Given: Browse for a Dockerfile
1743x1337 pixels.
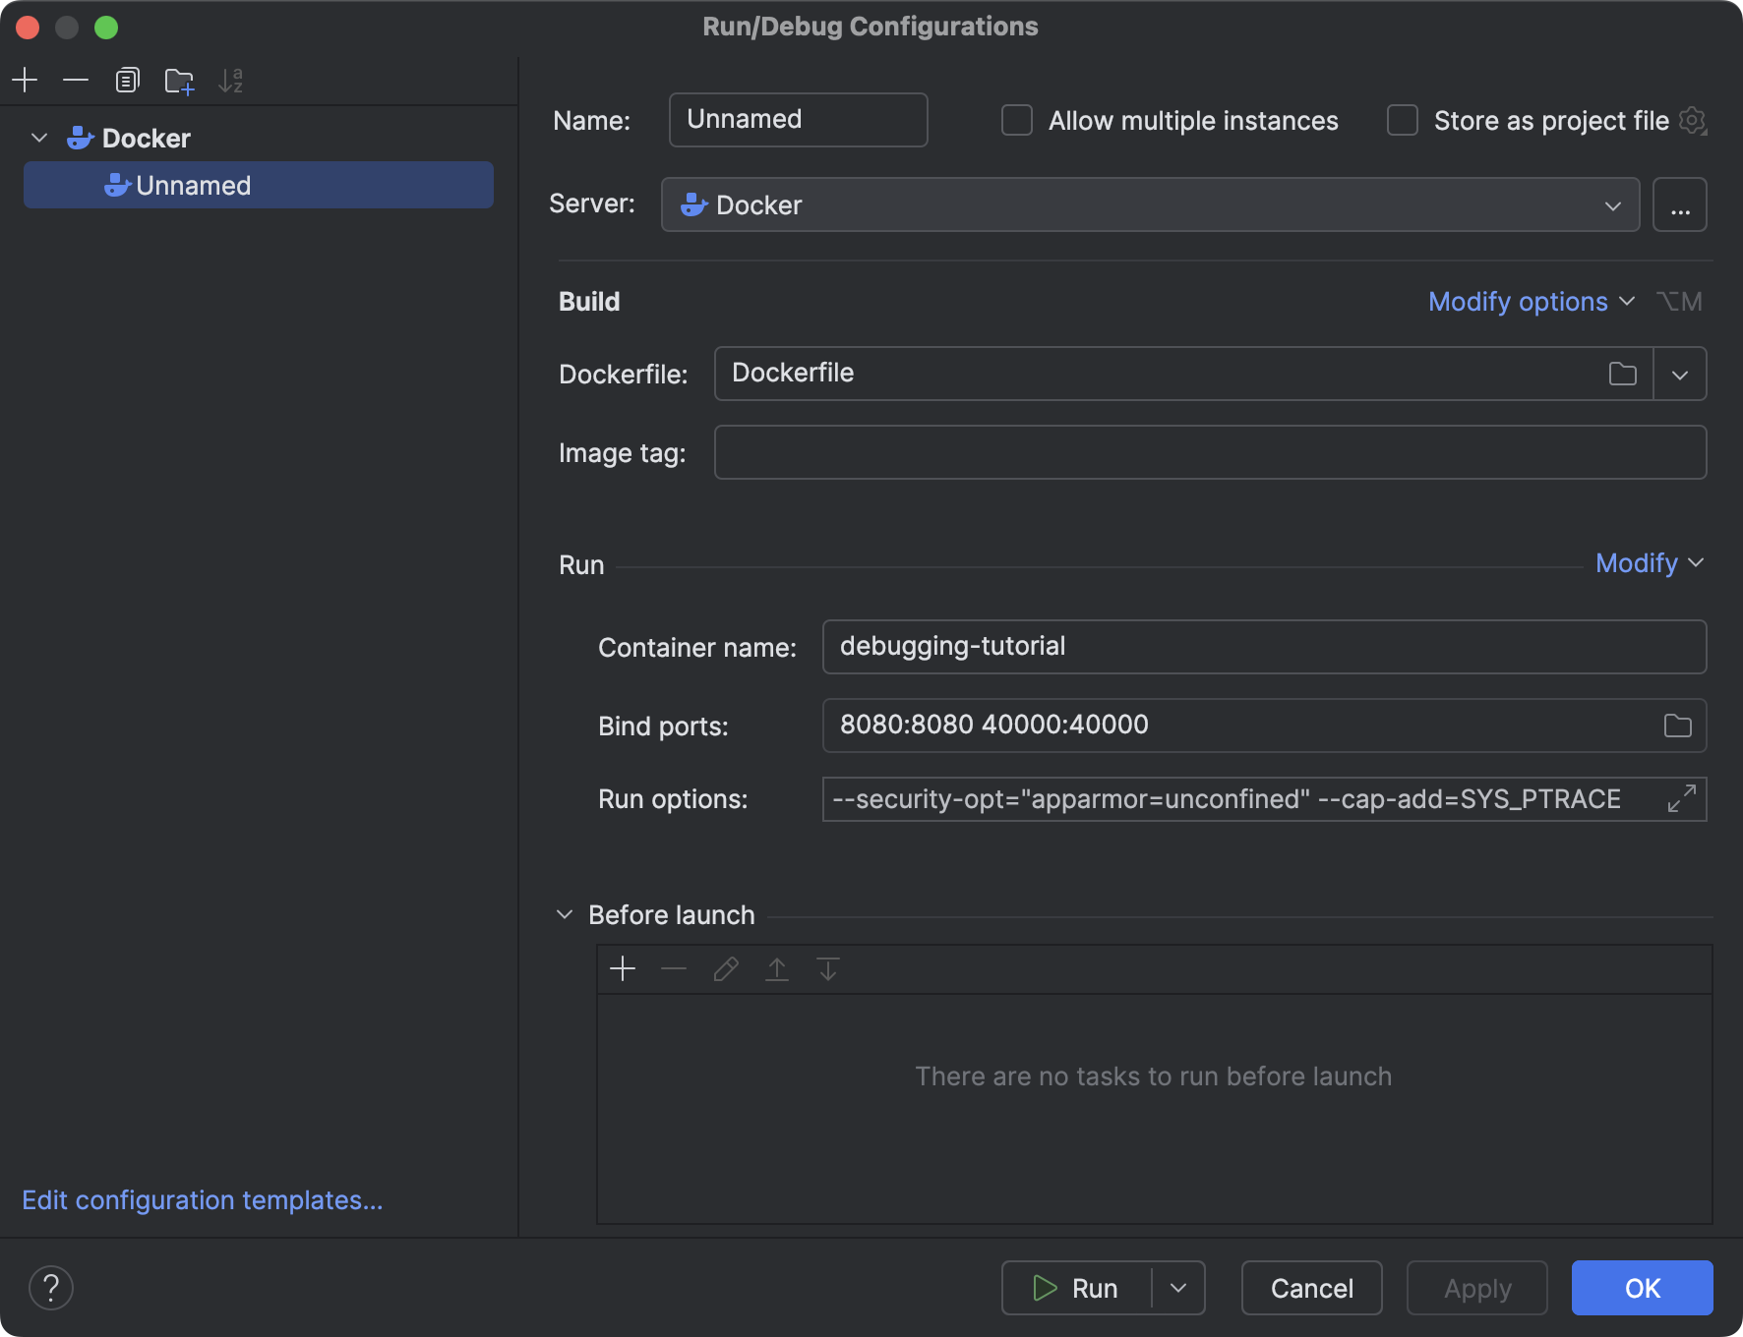Looking at the screenshot, I should pyautogui.click(x=1622, y=374).
